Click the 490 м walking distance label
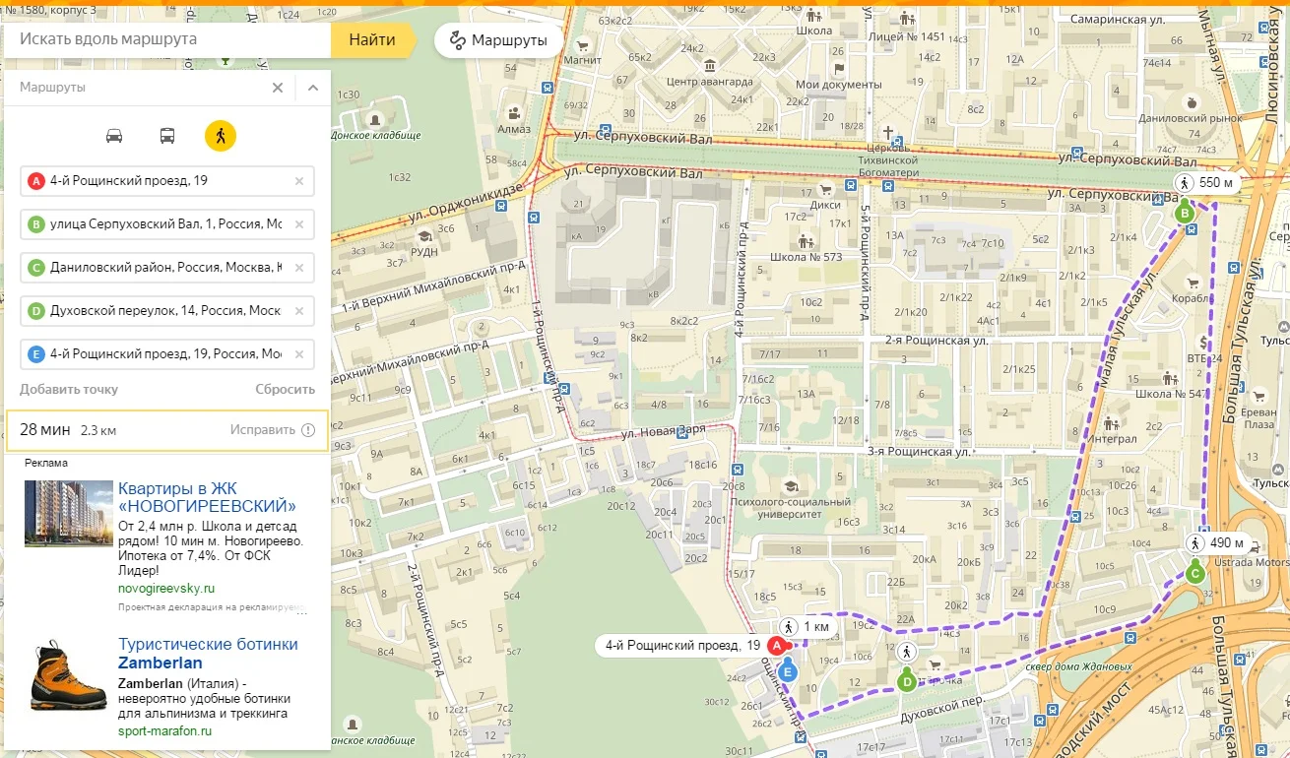This screenshot has width=1290, height=758. coord(1216,543)
